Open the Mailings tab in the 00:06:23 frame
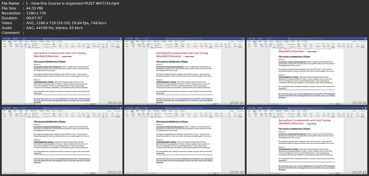Screen dimensions: 369x176 click(x=287, y=111)
